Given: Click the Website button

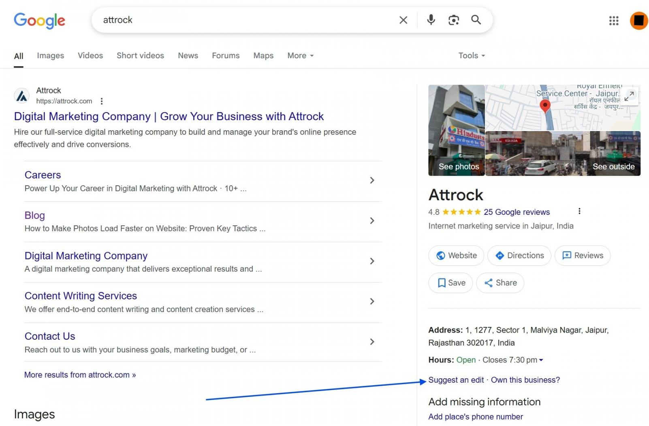Looking at the screenshot, I should pyautogui.click(x=456, y=256).
